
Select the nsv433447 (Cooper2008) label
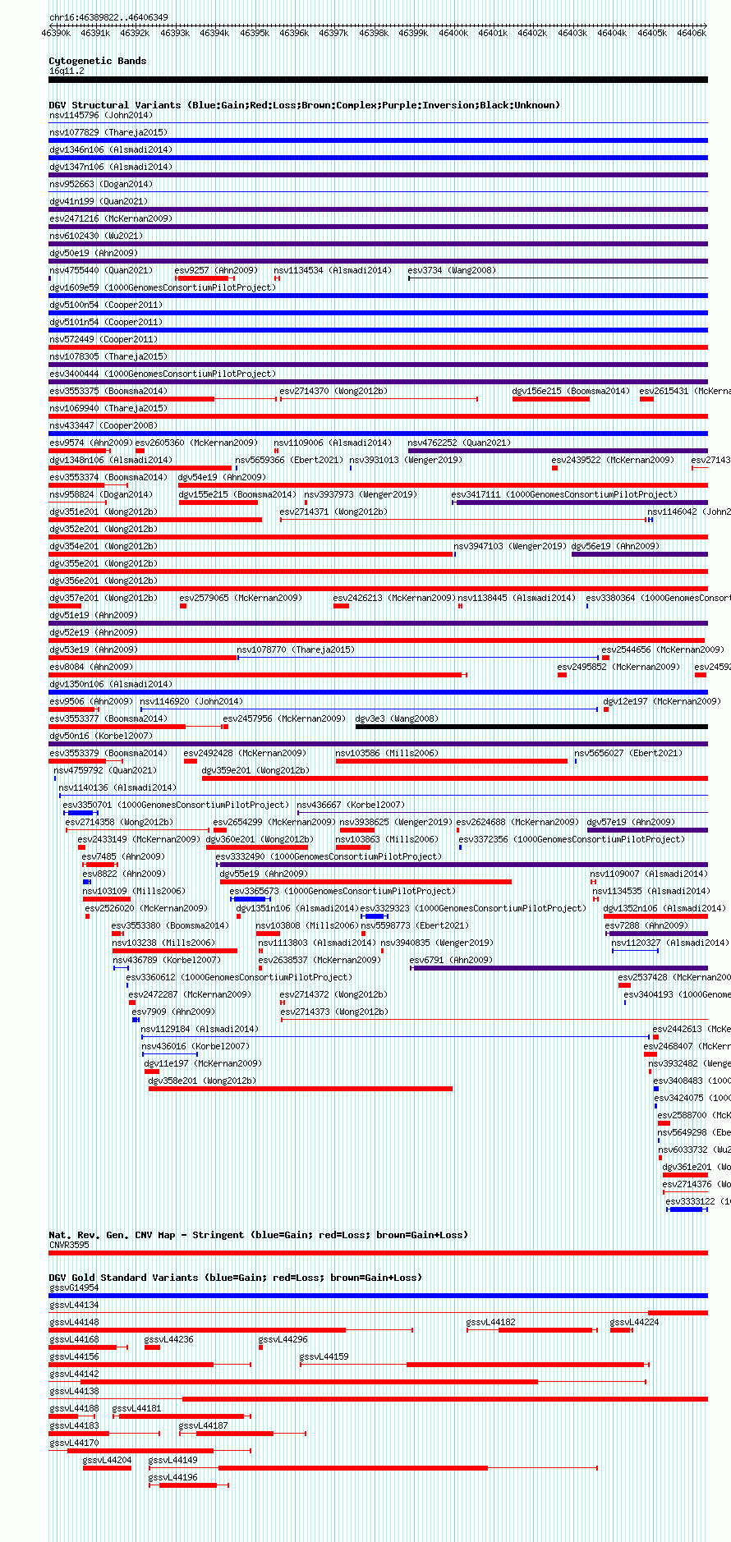click(103, 425)
